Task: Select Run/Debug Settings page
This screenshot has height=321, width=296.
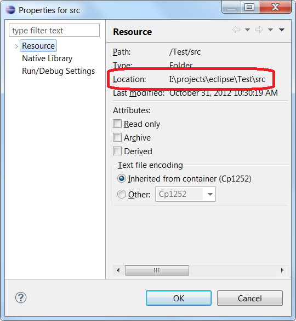Action: coord(58,71)
